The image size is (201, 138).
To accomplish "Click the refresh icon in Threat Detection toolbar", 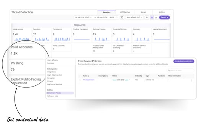I will click(122, 18).
